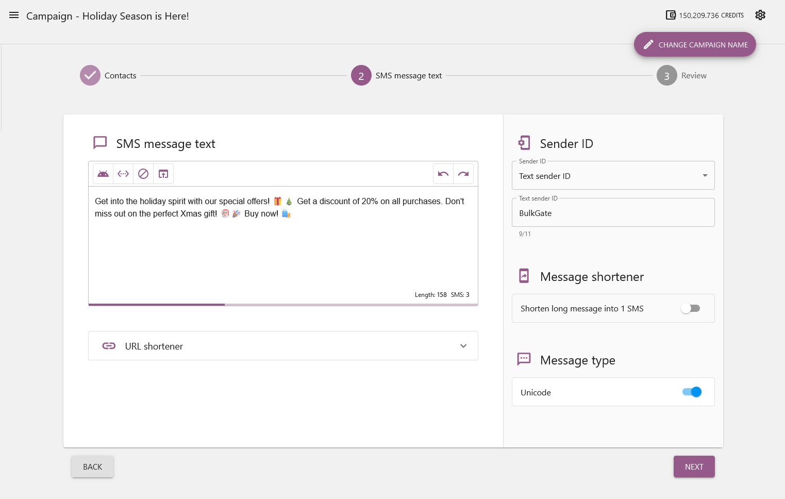Redo edit in message editor
Image resolution: width=785 pixels, height=499 pixels.
click(463, 174)
